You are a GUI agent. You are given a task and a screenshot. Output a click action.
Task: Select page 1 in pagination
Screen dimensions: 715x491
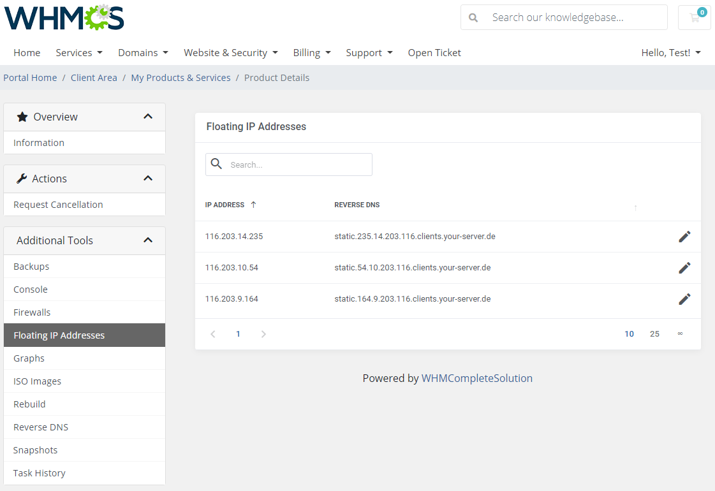tap(238, 334)
